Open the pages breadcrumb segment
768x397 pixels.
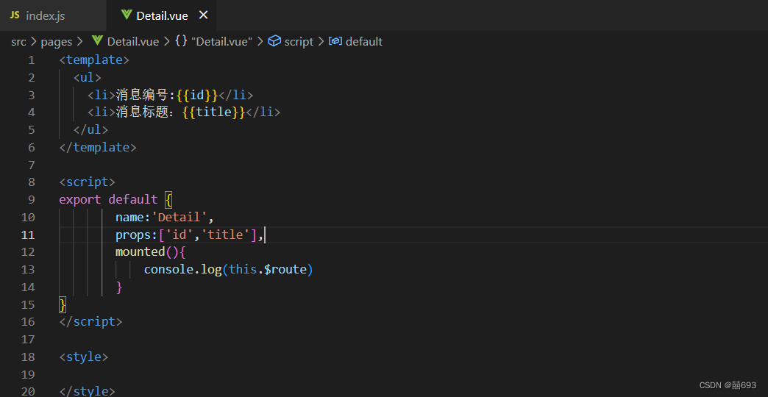point(57,42)
